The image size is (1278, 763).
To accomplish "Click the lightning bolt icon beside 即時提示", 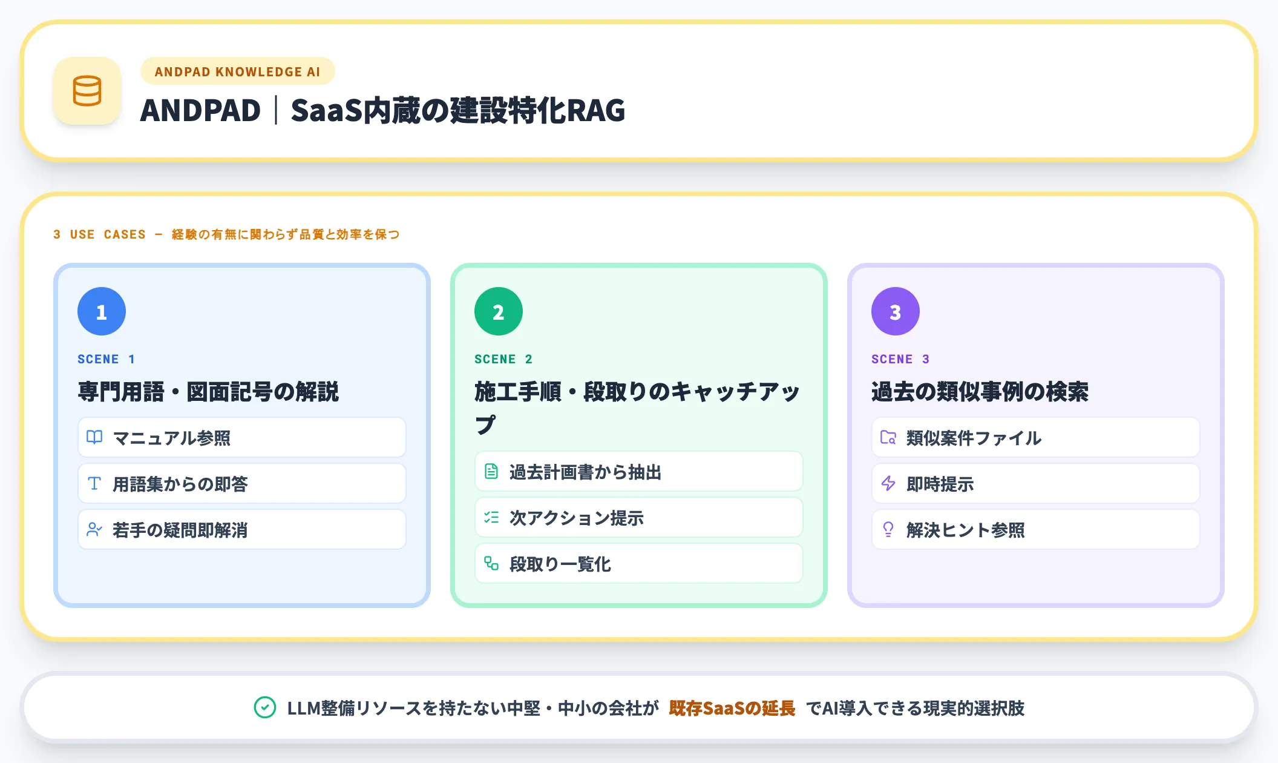I will click(888, 483).
